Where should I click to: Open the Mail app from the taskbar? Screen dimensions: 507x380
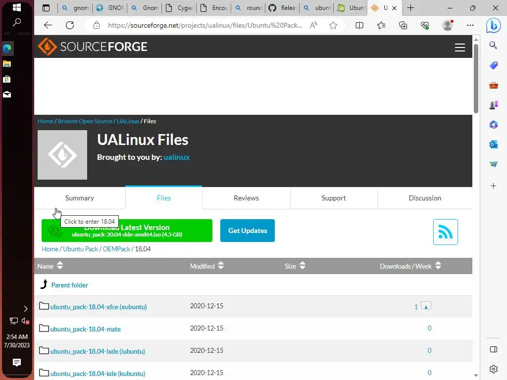[x=7, y=95]
